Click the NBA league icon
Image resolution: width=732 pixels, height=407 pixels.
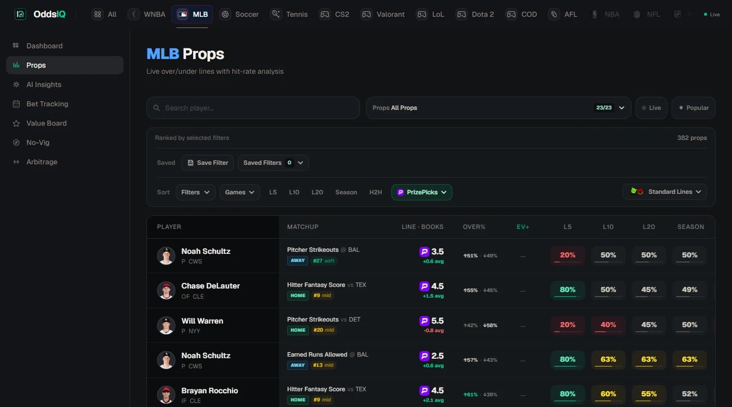[595, 14]
